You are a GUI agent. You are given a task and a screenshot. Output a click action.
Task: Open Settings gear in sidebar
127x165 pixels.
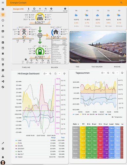coord(3,149)
